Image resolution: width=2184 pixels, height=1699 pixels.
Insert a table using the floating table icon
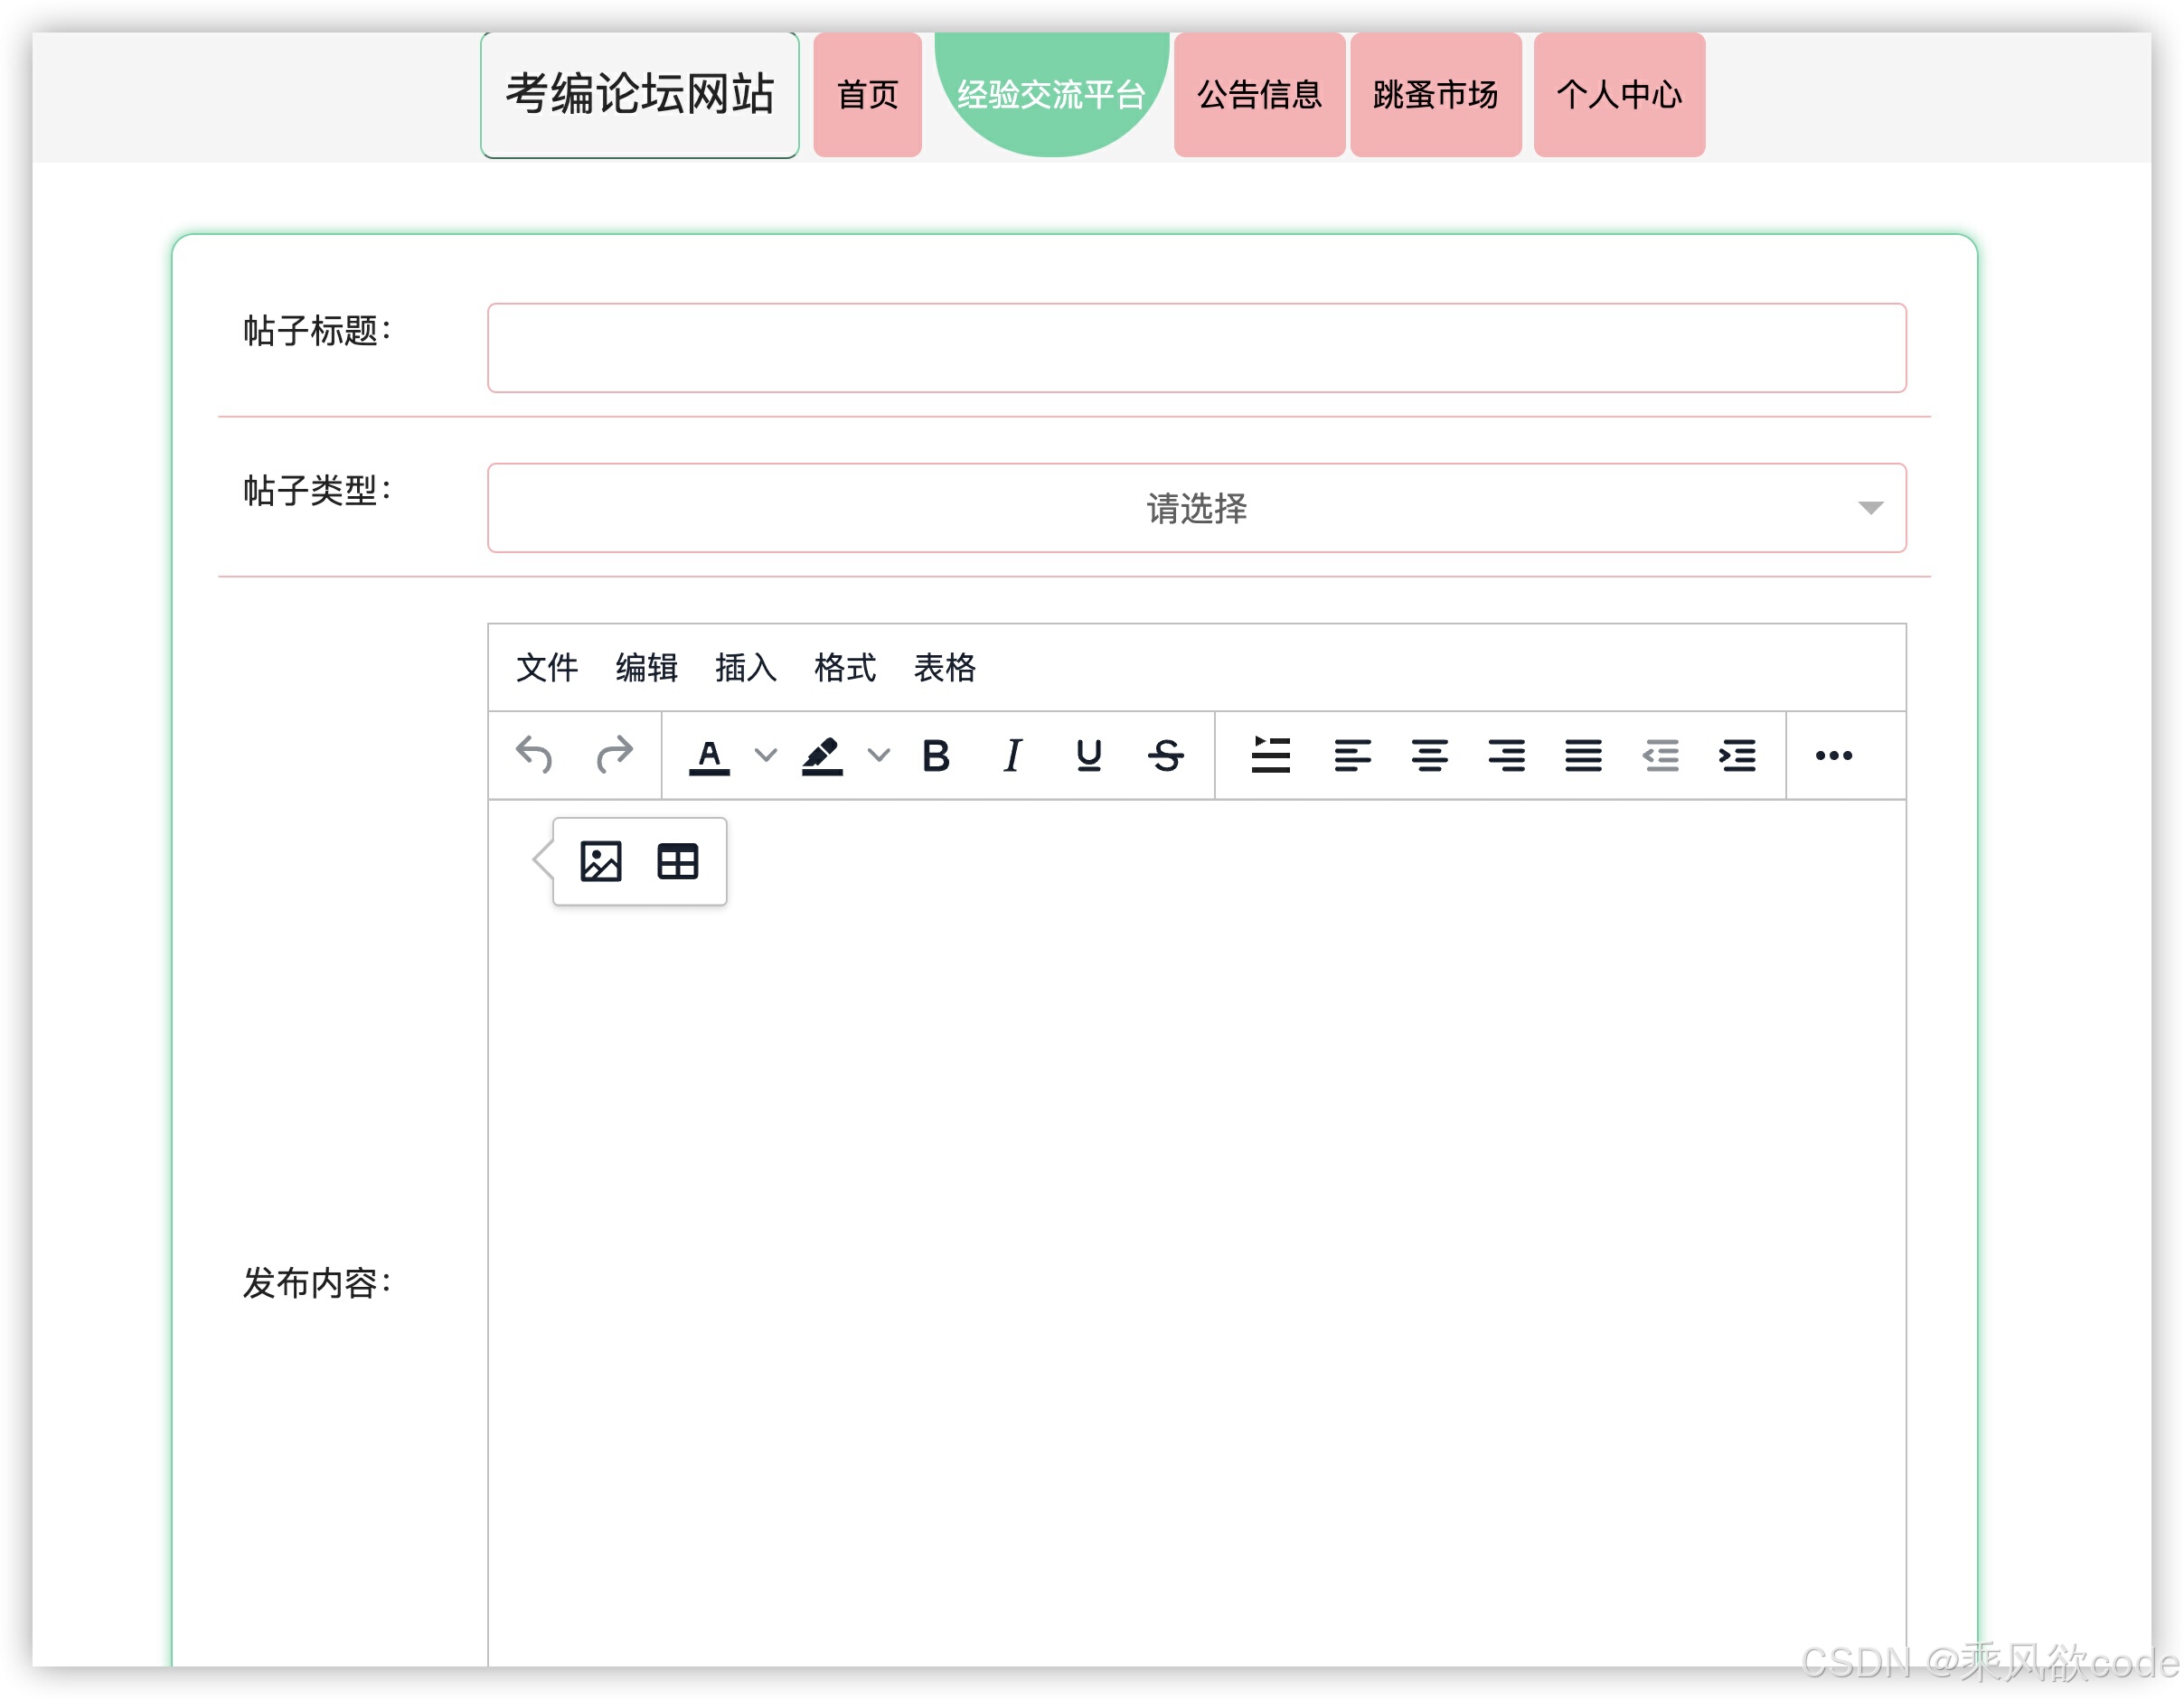[x=677, y=860]
